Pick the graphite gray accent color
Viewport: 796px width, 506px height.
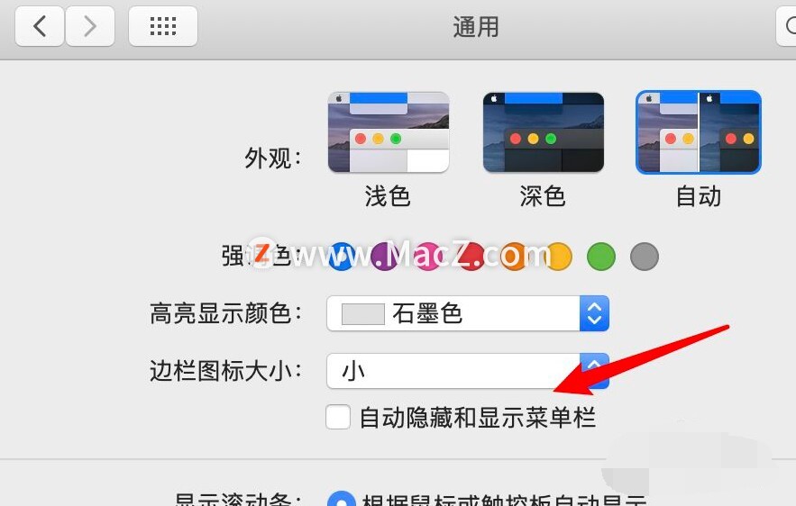[x=645, y=256]
